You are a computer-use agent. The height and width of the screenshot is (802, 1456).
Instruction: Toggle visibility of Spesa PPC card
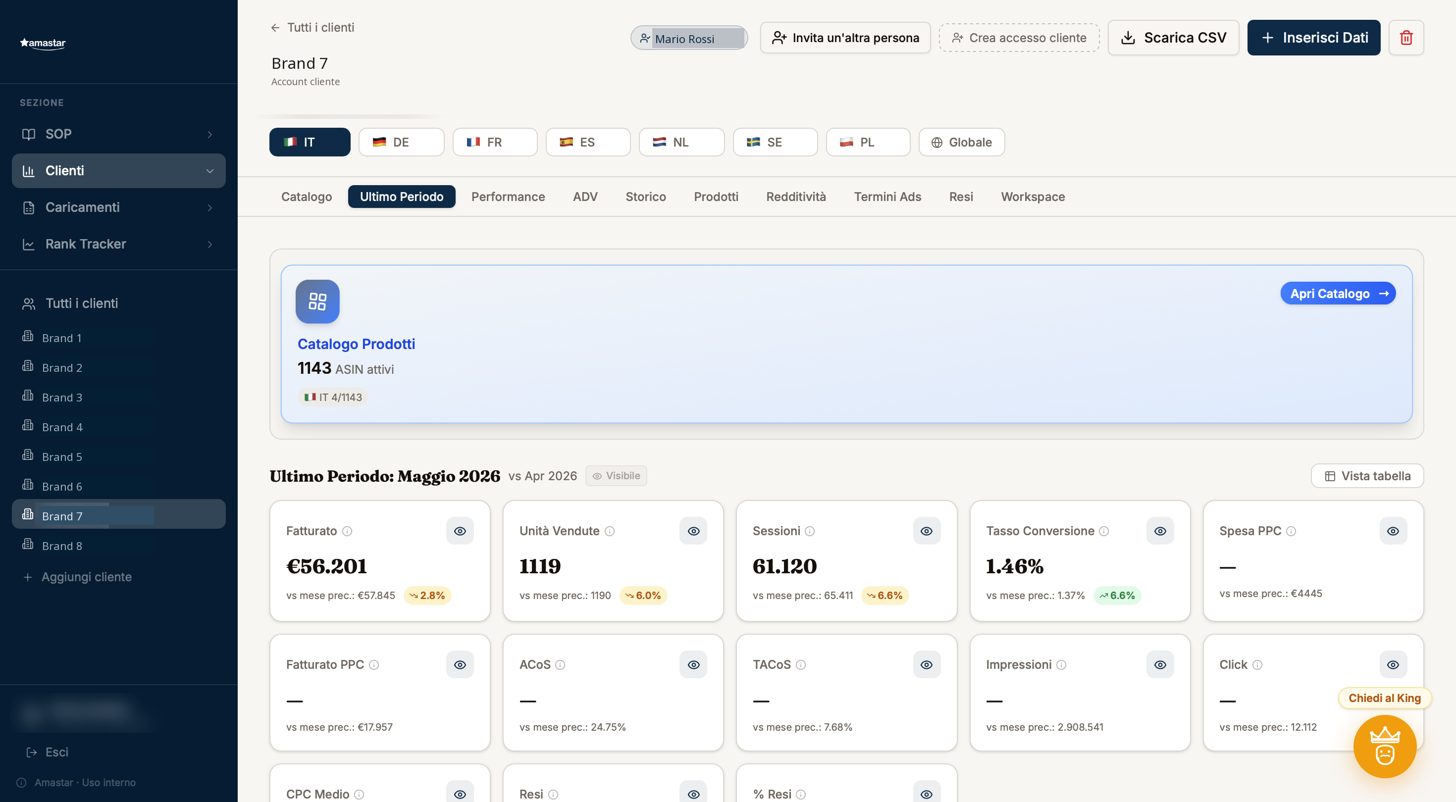pos(1393,531)
